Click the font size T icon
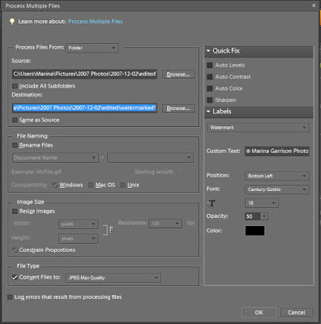Image resolution: width=321 pixels, height=324 pixels. [212, 203]
